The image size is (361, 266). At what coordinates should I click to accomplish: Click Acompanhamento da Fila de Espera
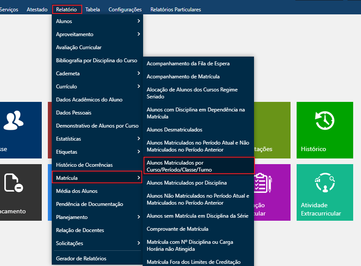tap(188, 64)
